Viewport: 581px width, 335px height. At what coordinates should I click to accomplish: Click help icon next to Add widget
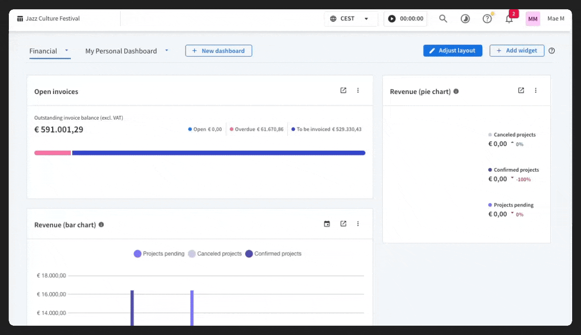(x=552, y=51)
